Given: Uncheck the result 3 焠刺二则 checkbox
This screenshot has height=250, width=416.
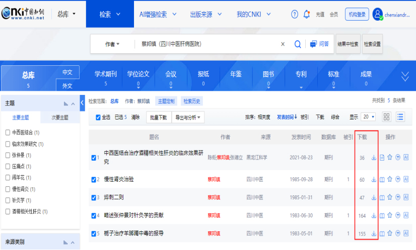Looking at the screenshot, I should [x=94, y=198].
